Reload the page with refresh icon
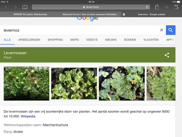This screenshot has width=182, height=137. click(147, 7)
